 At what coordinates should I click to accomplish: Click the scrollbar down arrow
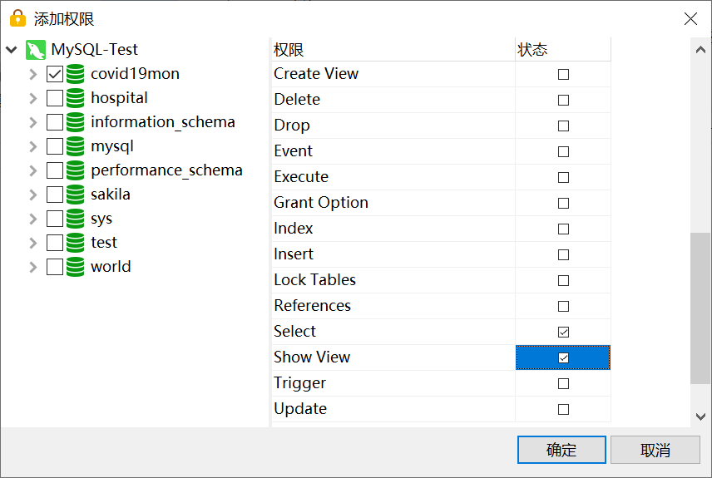coord(700,416)
